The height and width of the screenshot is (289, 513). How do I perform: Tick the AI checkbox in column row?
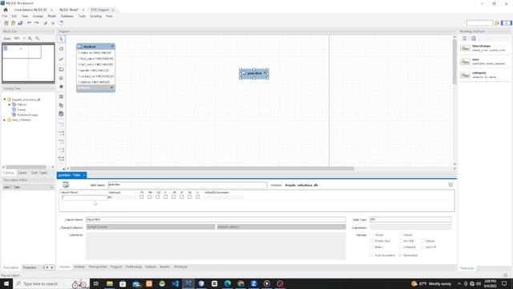tap(190, 197)
